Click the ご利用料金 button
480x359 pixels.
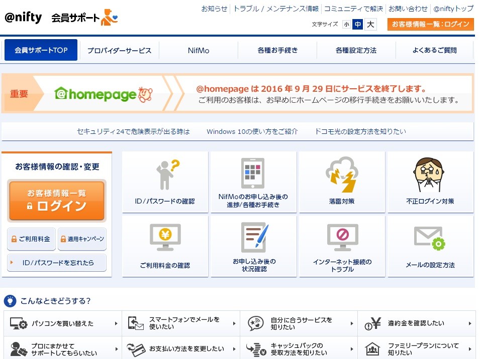tap(31, 239)
